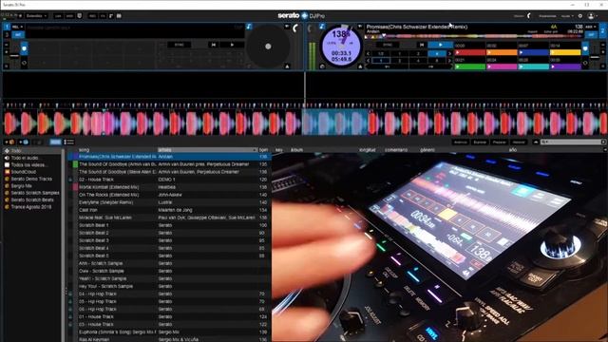Switch library to album art list view

coord(68,142)
